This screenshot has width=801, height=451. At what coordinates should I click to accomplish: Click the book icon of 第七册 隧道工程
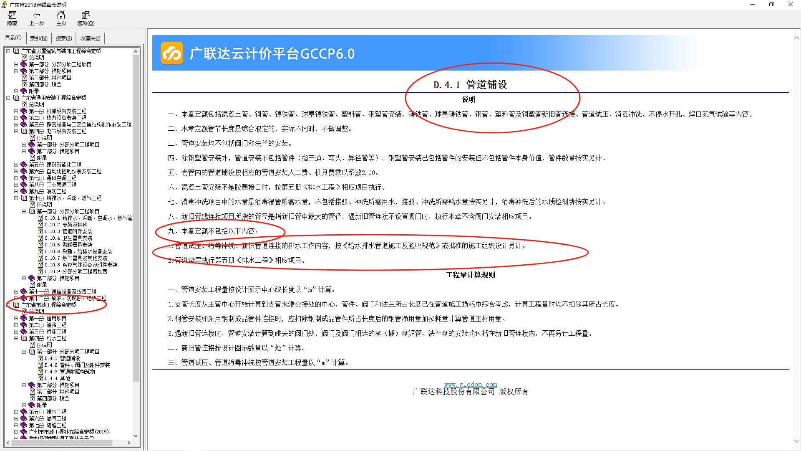pos(24,425)
